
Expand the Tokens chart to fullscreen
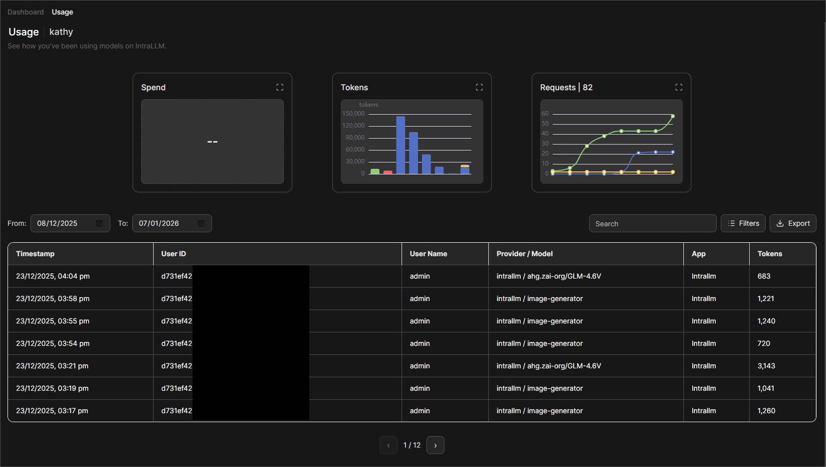pyautogui.click(x=479, y=87)
